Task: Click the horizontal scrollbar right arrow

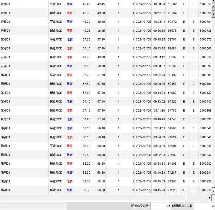Action: tap(209, 198)
